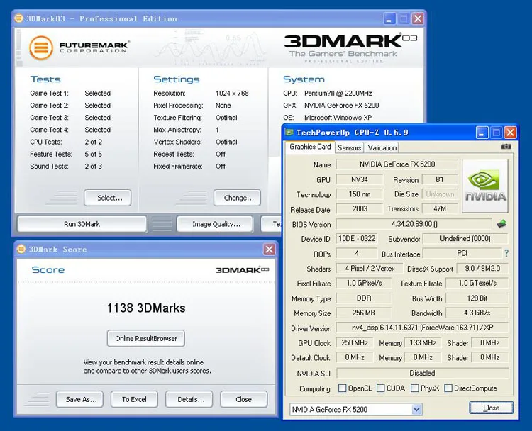Click the Driver Version field
Viewport: 532px width, 431px height.
[x=422, y=328]
